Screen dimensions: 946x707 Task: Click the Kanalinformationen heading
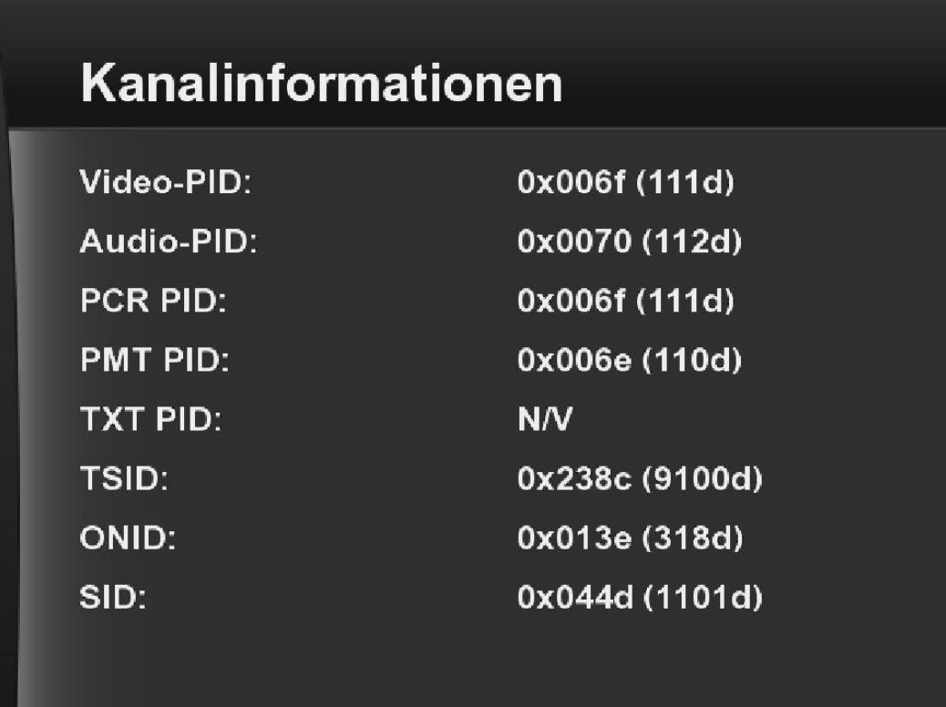[x=321, y=84]
